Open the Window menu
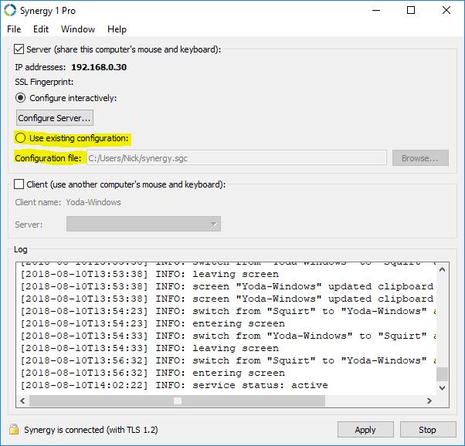 coord(78,29)
